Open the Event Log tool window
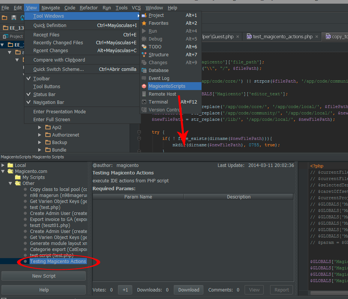The image size is (348, 299). pyautogui.click(x=170, y=78)
